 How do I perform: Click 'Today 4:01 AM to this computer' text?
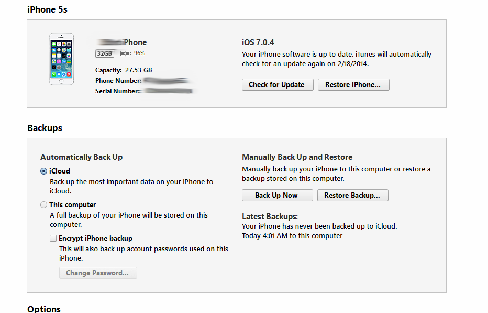coord(292,236)
